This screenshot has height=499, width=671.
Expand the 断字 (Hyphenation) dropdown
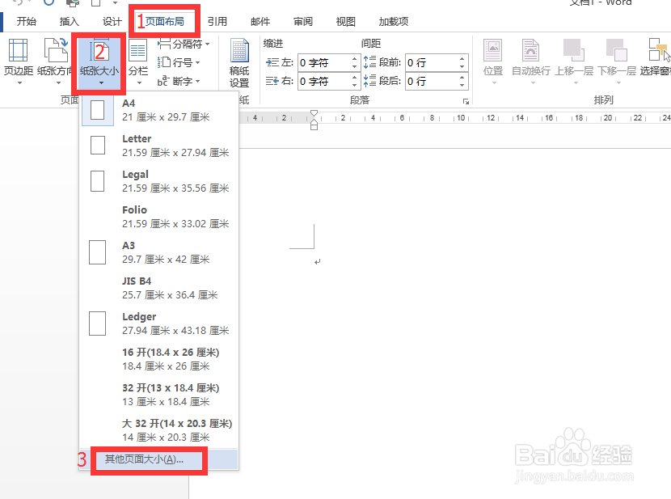tap(181, 80)
